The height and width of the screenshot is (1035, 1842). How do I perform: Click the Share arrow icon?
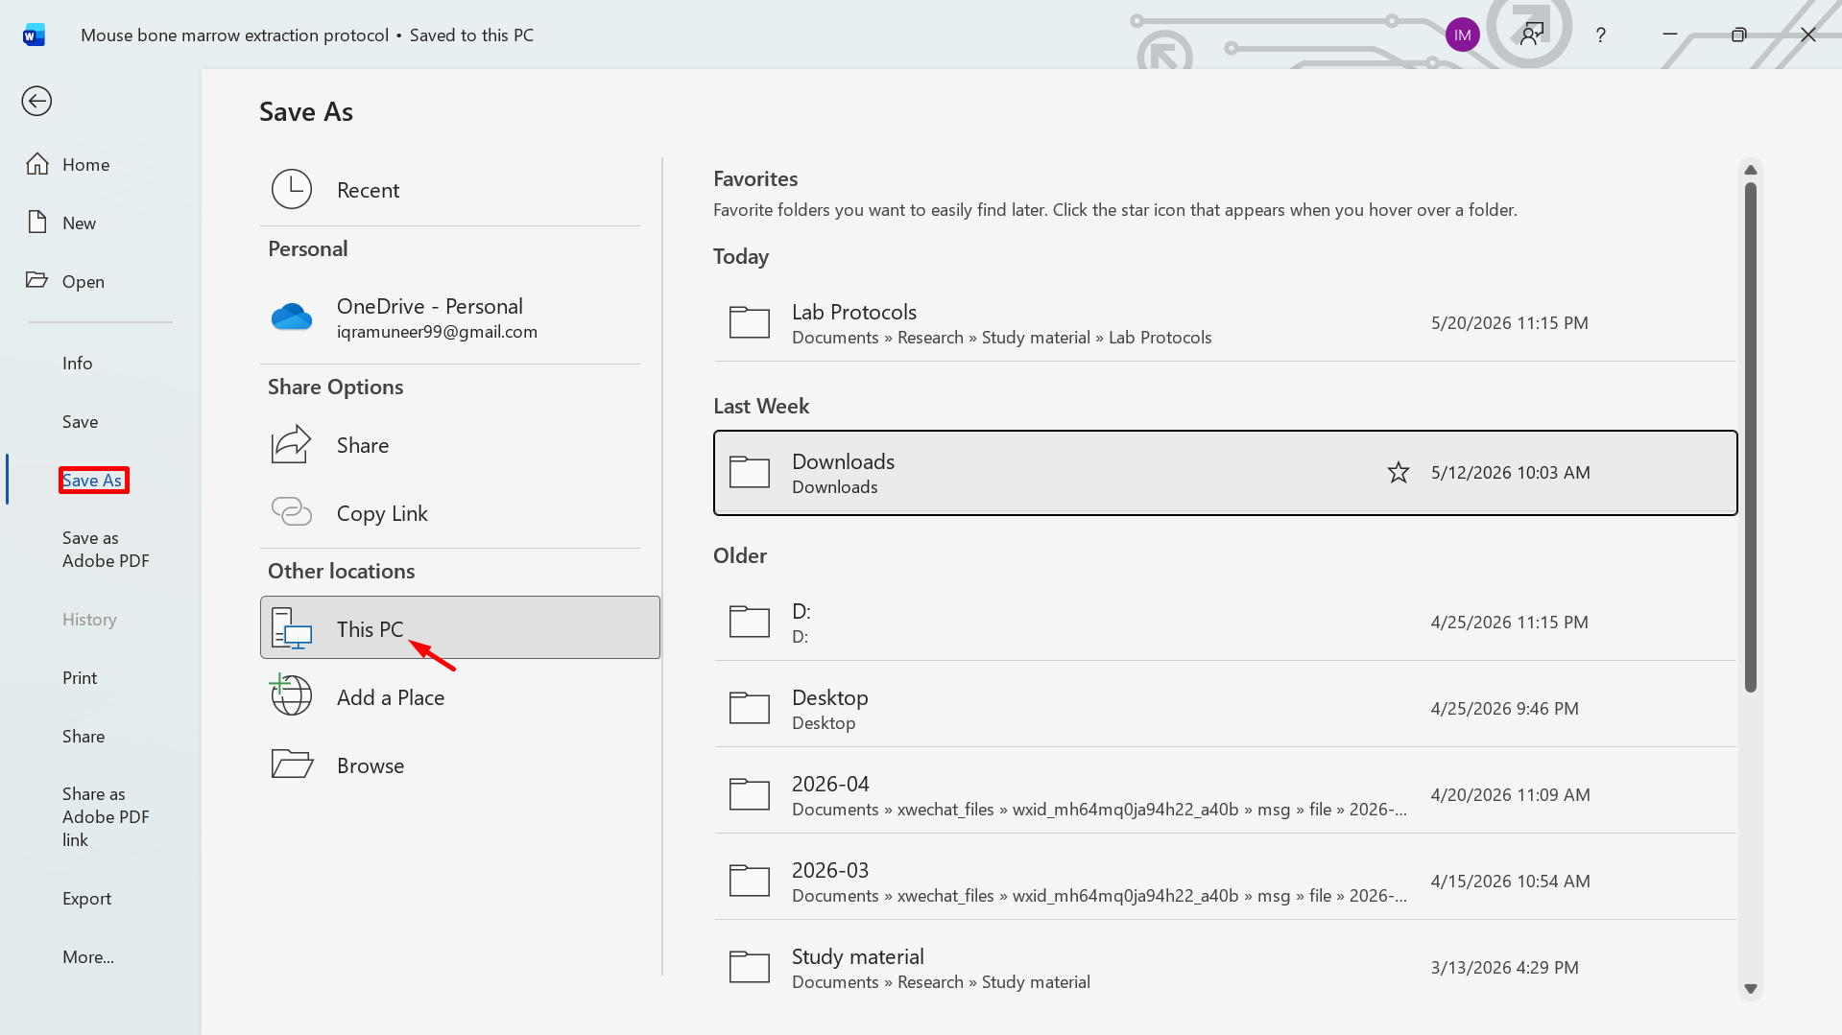[292, 444]
